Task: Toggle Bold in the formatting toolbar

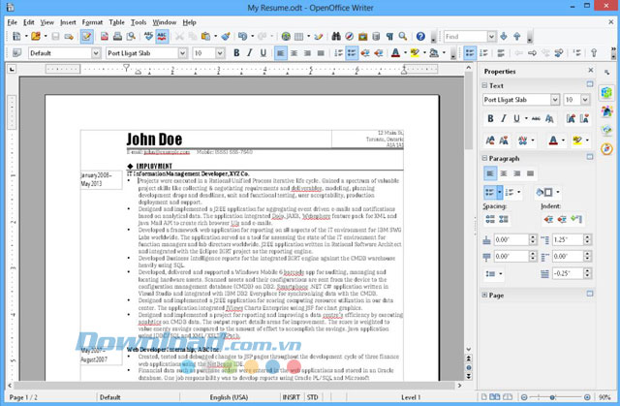Action: [234, 52]
